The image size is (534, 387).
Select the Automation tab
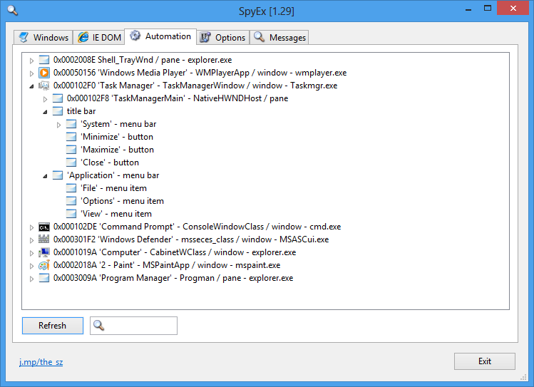(160, 36)
